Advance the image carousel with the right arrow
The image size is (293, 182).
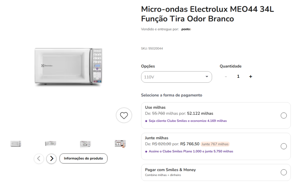[x=51, y=159]
